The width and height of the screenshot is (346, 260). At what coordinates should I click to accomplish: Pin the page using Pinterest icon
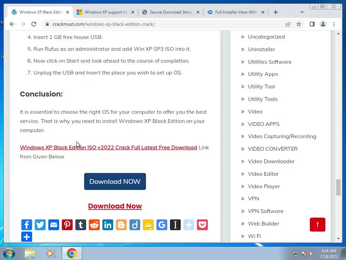click(67, 225)
